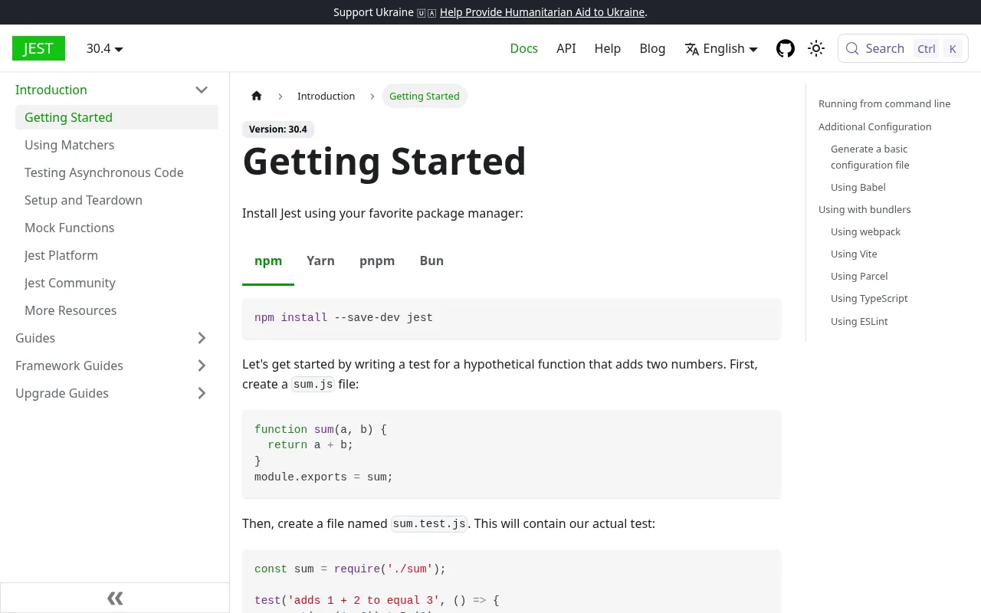The width and height of the screenshot is (981, 613).
Task: Click the search magnifier icon
Action: [852, 49]
